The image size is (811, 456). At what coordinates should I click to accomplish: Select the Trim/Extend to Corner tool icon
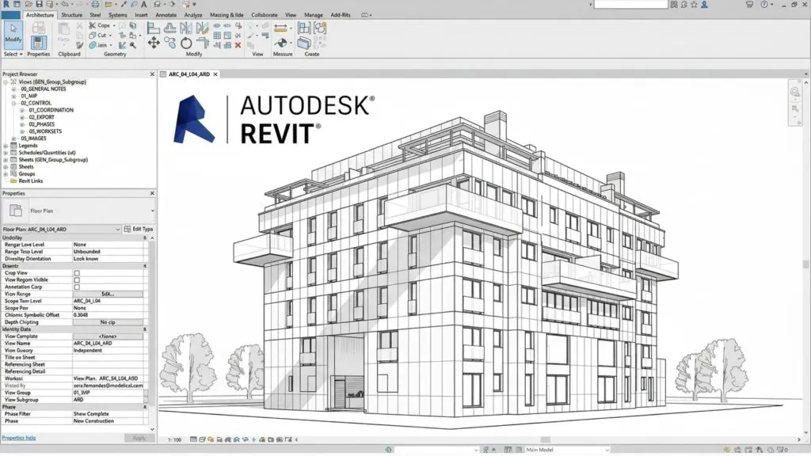(x=202, y=44)
